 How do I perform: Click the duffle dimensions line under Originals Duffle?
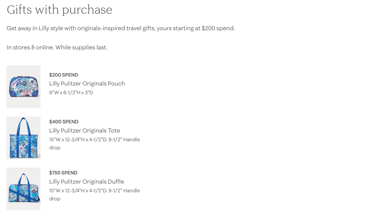(94, 190)
